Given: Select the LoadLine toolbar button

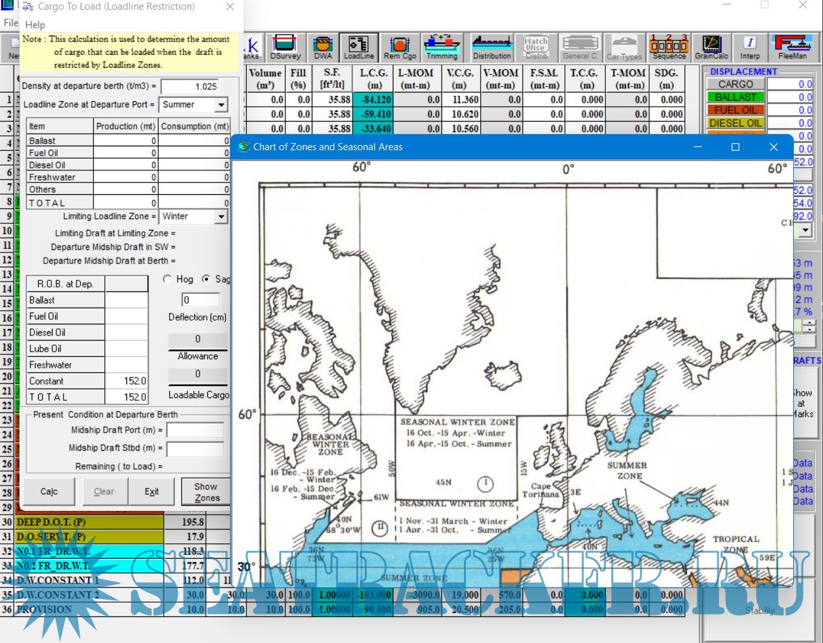Looking at the screenshot, I should [x=359, y=48].
